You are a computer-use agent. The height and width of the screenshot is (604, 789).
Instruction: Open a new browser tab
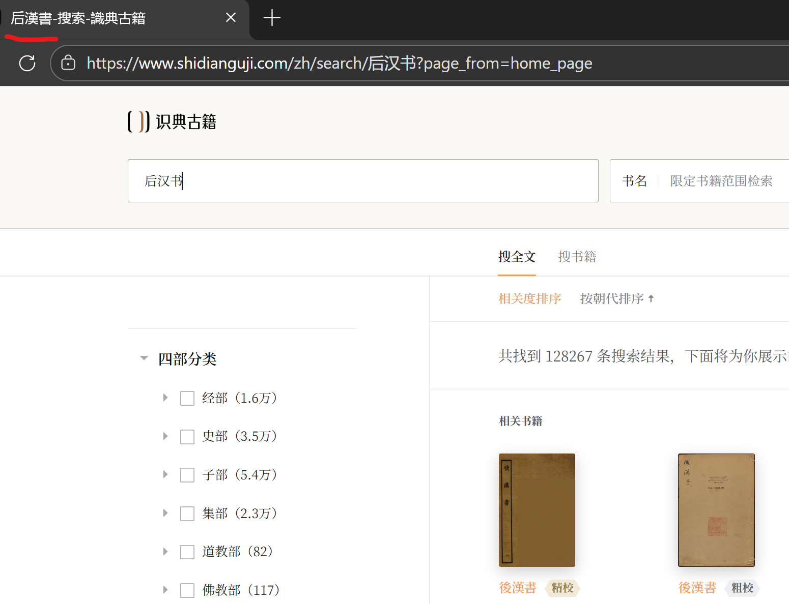click(272, 18)
